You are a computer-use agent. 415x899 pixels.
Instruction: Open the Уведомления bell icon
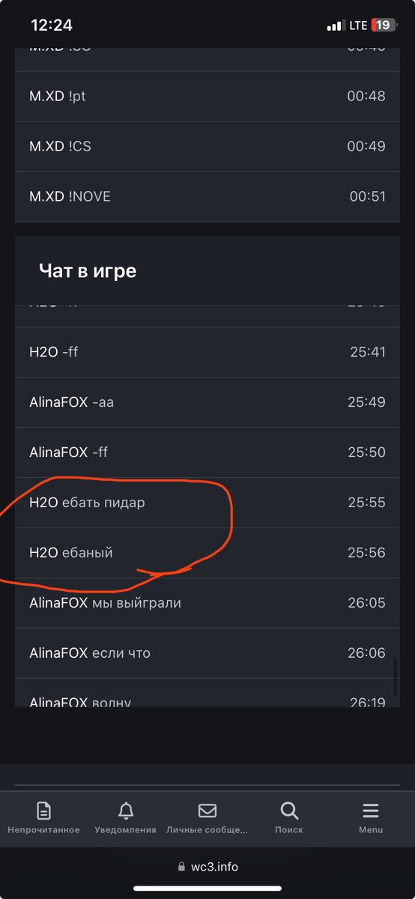pyautogui.click(x=126, y=810)
